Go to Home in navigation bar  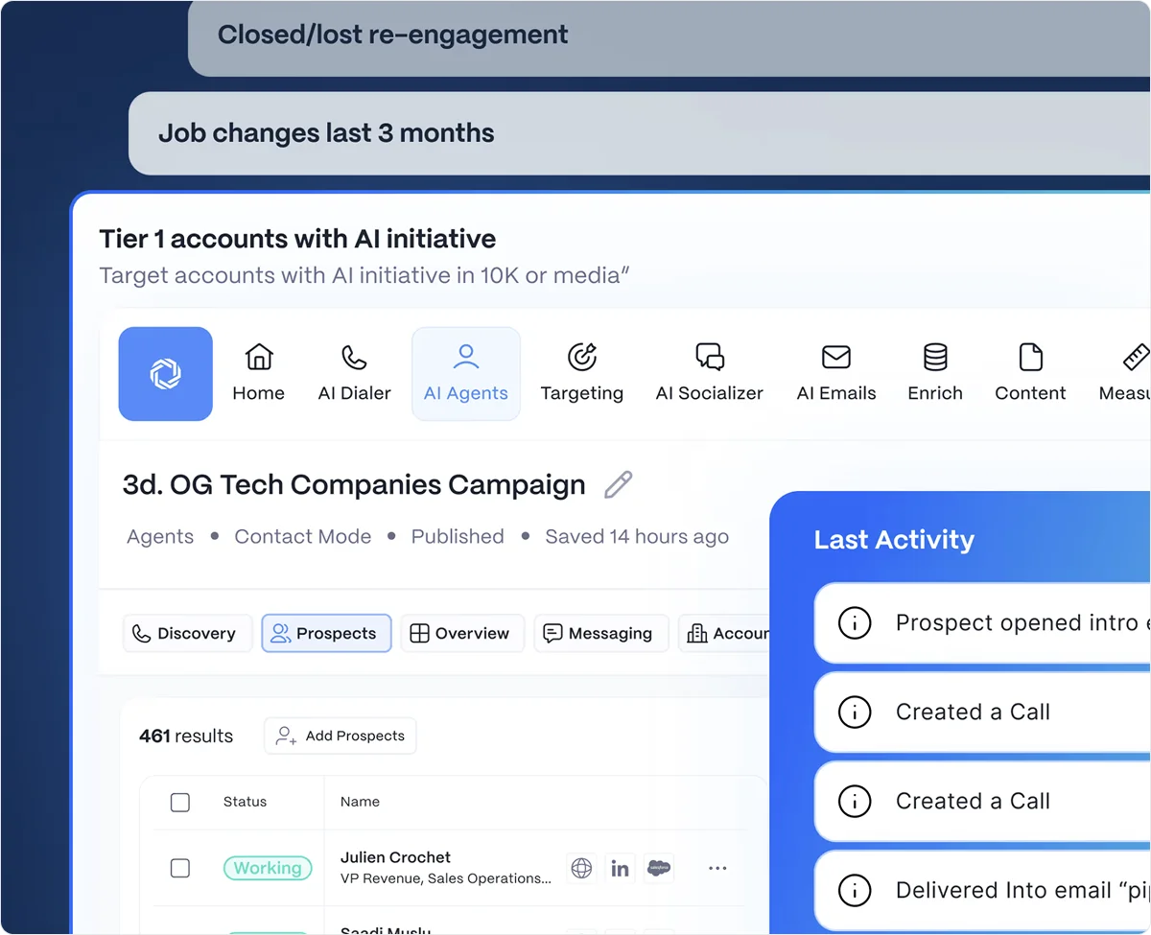pyautogui.click(x=259, y=374)
